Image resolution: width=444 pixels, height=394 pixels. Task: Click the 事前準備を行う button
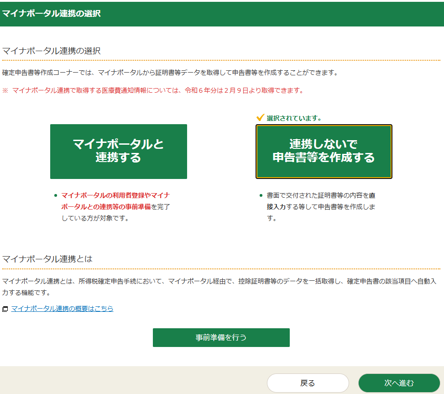221,337
